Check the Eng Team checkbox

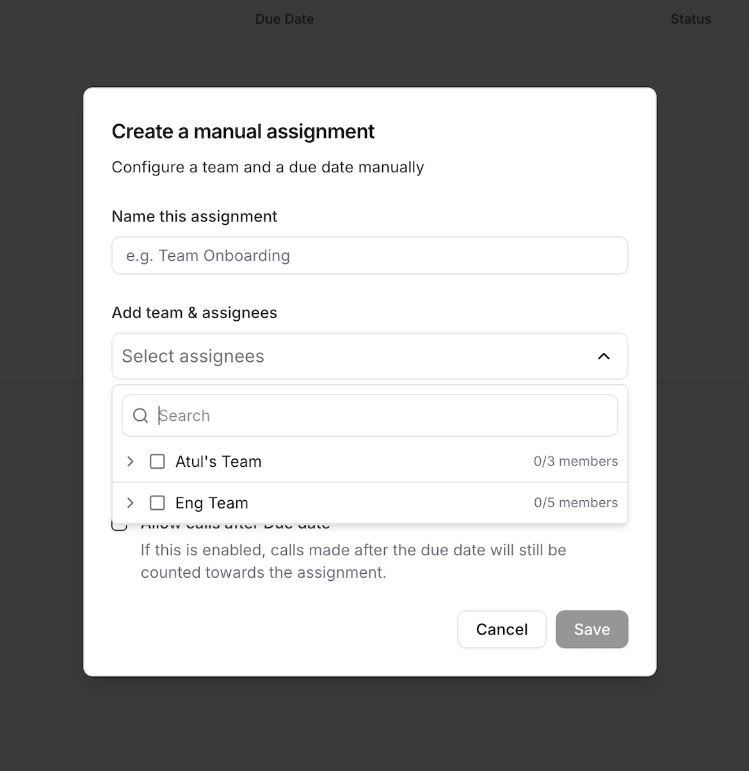pyautogui.click(x=157, y=503)
